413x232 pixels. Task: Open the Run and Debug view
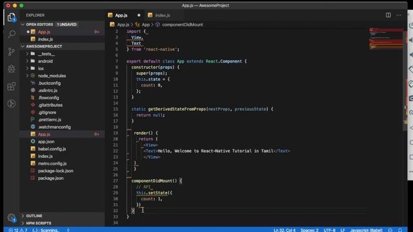[12, 69]
